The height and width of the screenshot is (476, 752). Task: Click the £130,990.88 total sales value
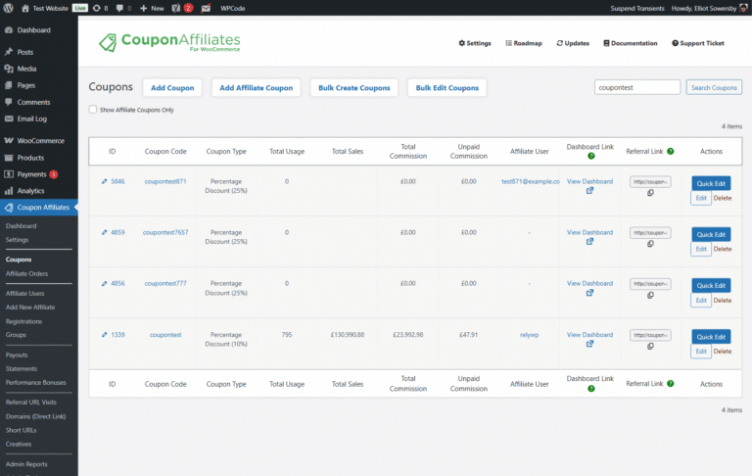pos(348,335)
